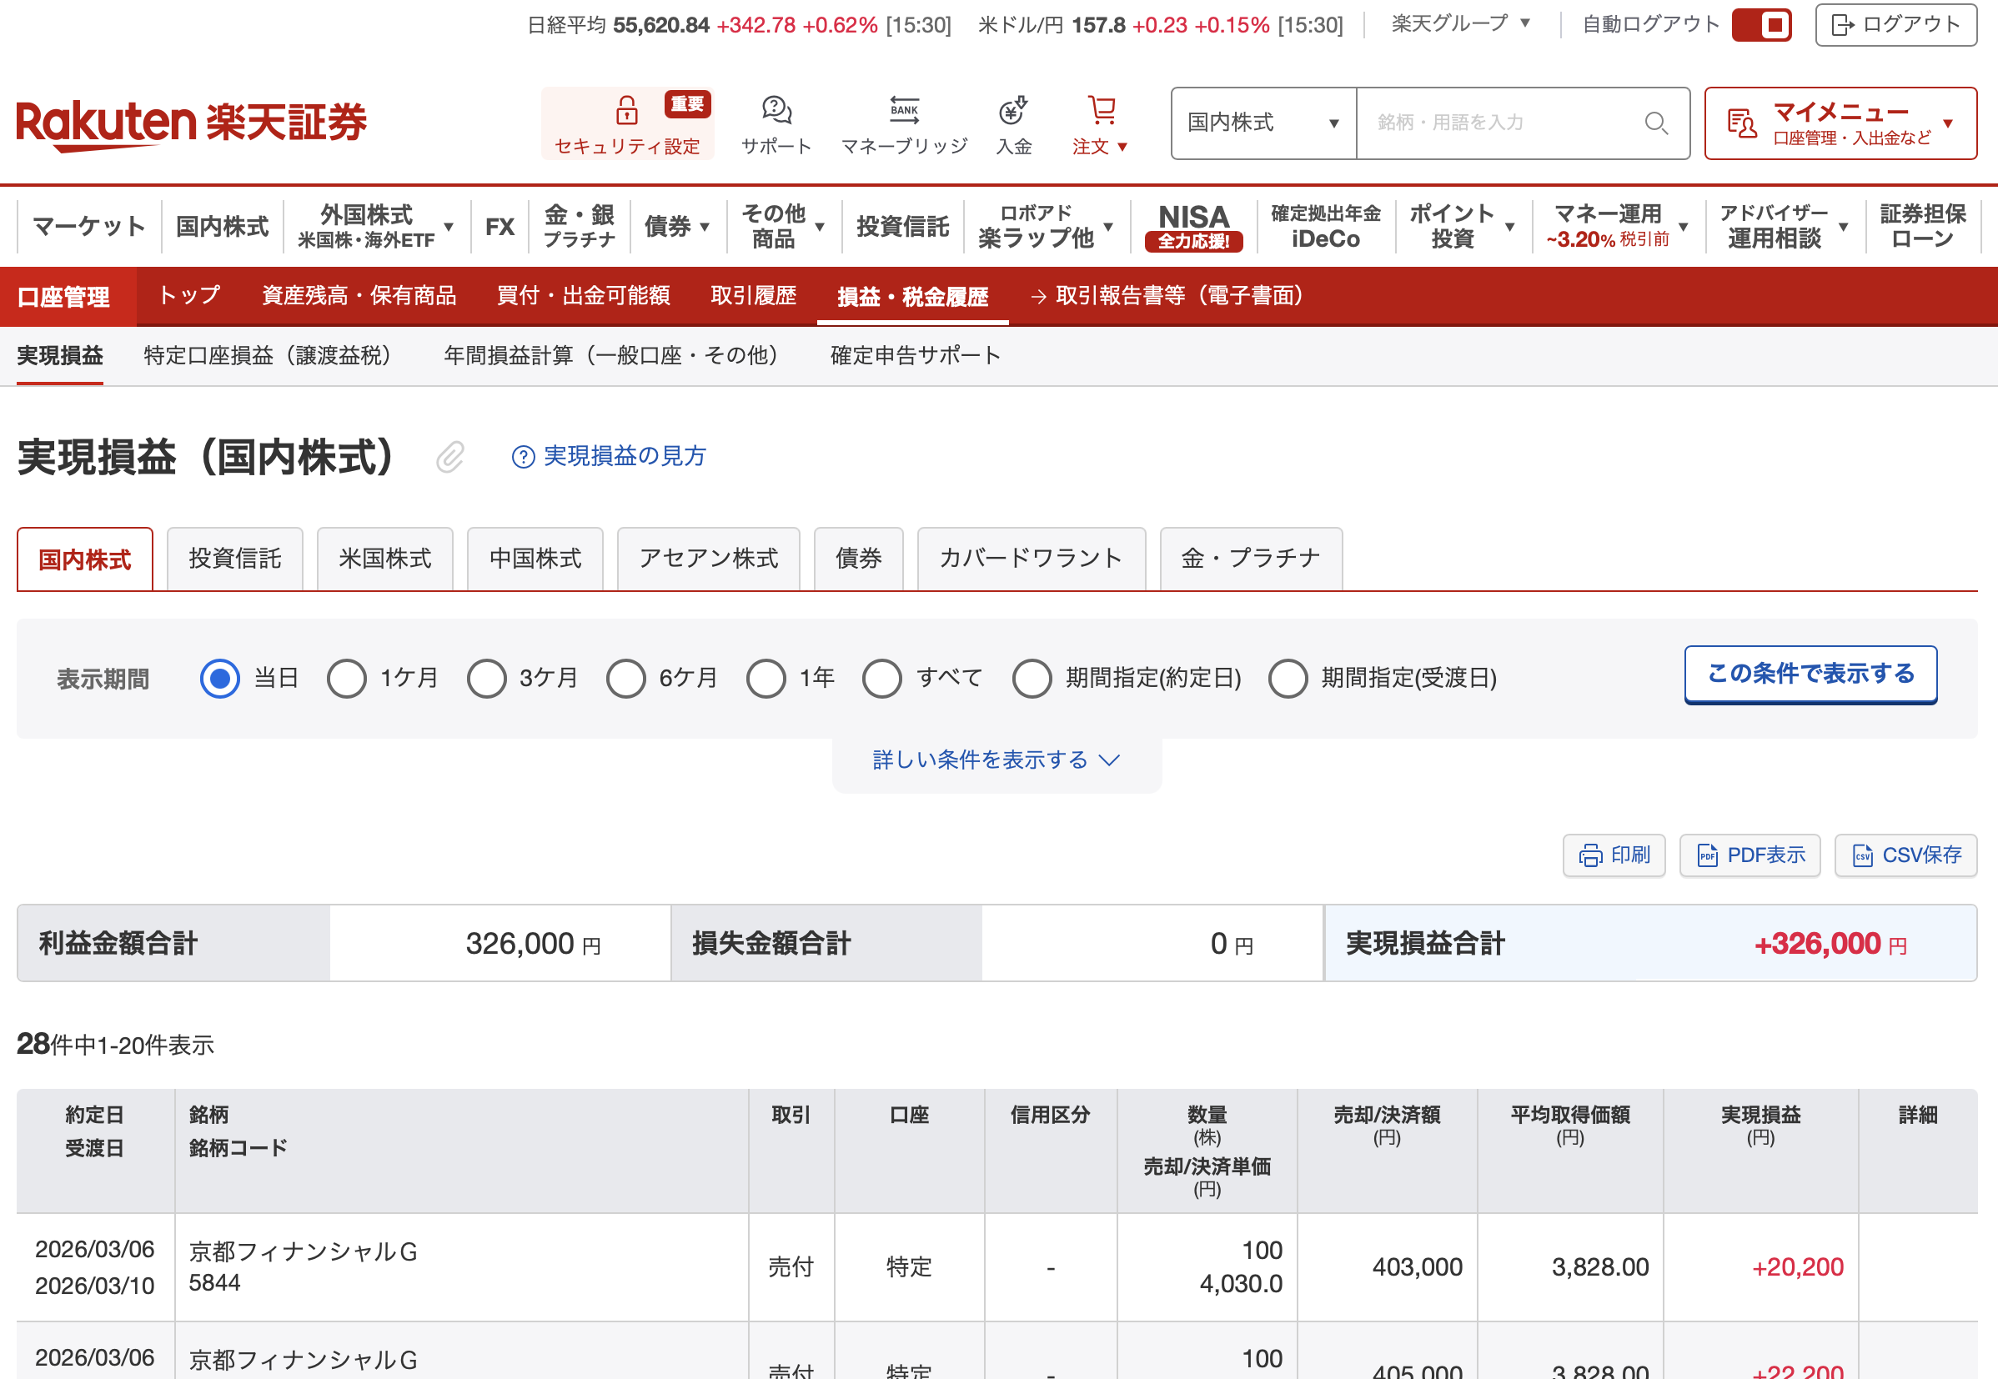
Task: Open the 注文 cart order menu
Action: click(1100, 125)
